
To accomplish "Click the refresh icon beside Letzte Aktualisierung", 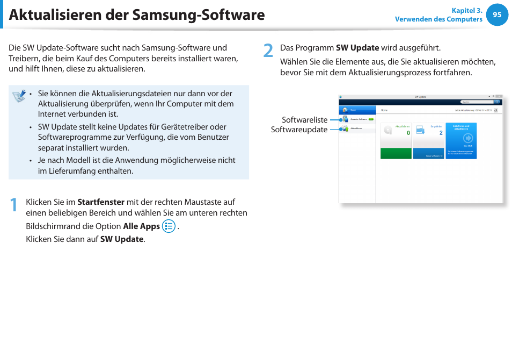I will [x=496, y=111].
